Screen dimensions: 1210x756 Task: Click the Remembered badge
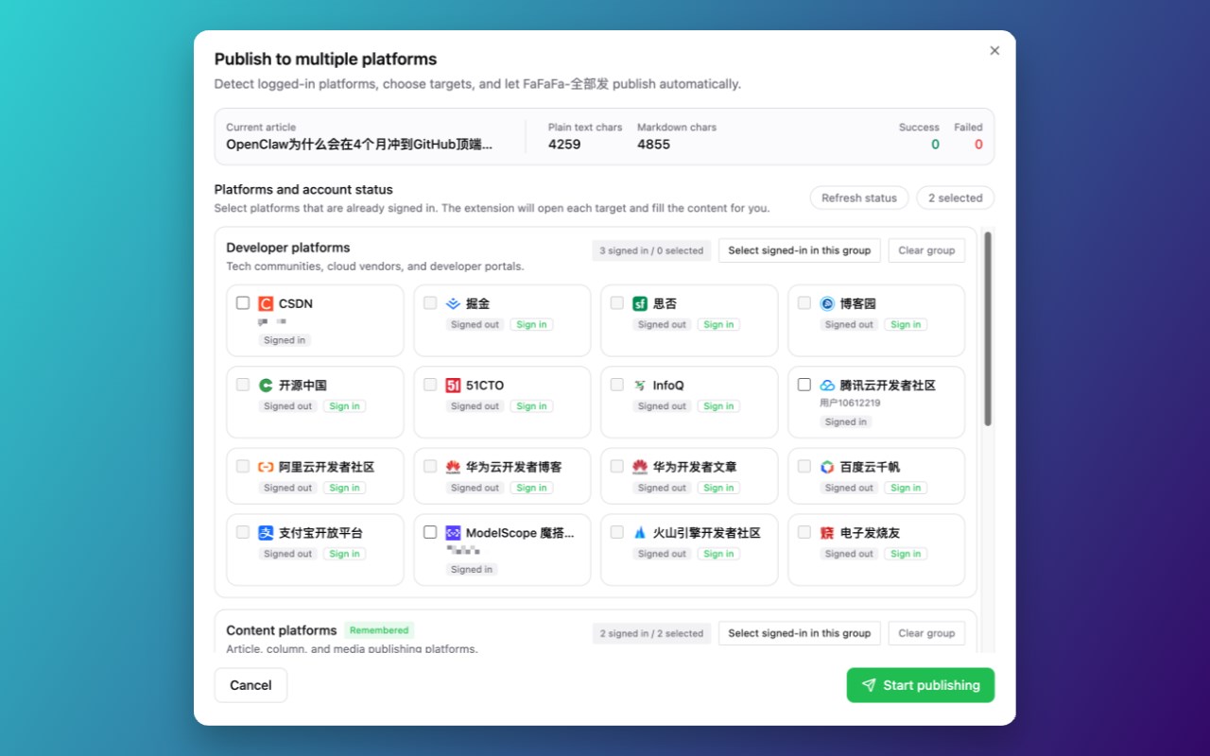click(x=379, y=630)
